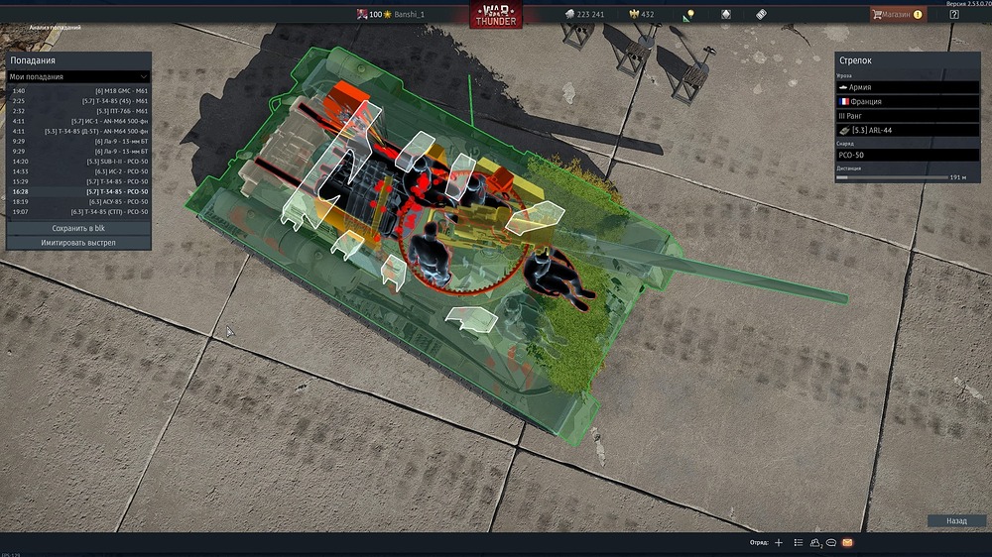The width and height of the screenshot is (992, 557).
Task: Click the Golden Eagles currency icon
Action: [x=635, y=15]
